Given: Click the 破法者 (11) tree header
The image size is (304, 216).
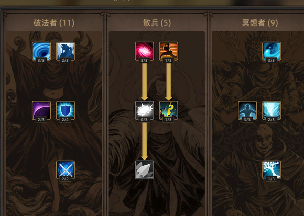Looking at the screenshot, I should coord(54,23).
